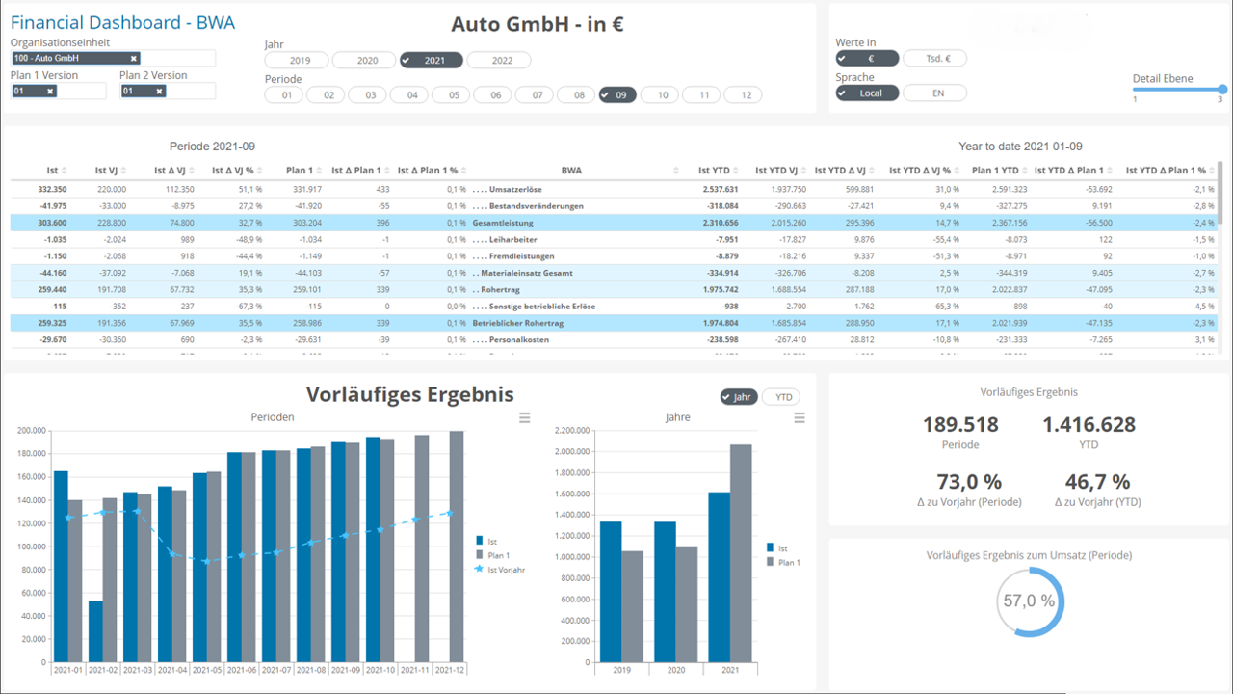Click sort arrows on the BWA column
The width and height of the screenshot is (1233, 694).
(x=676, y=171)
